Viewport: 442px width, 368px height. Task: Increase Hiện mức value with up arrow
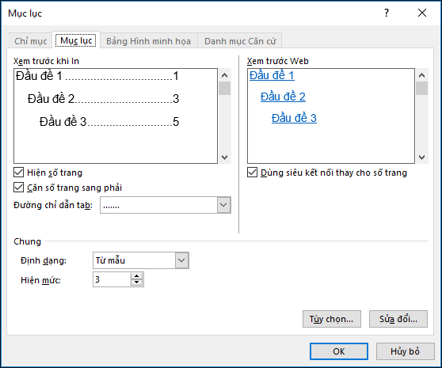pos(137,276)
